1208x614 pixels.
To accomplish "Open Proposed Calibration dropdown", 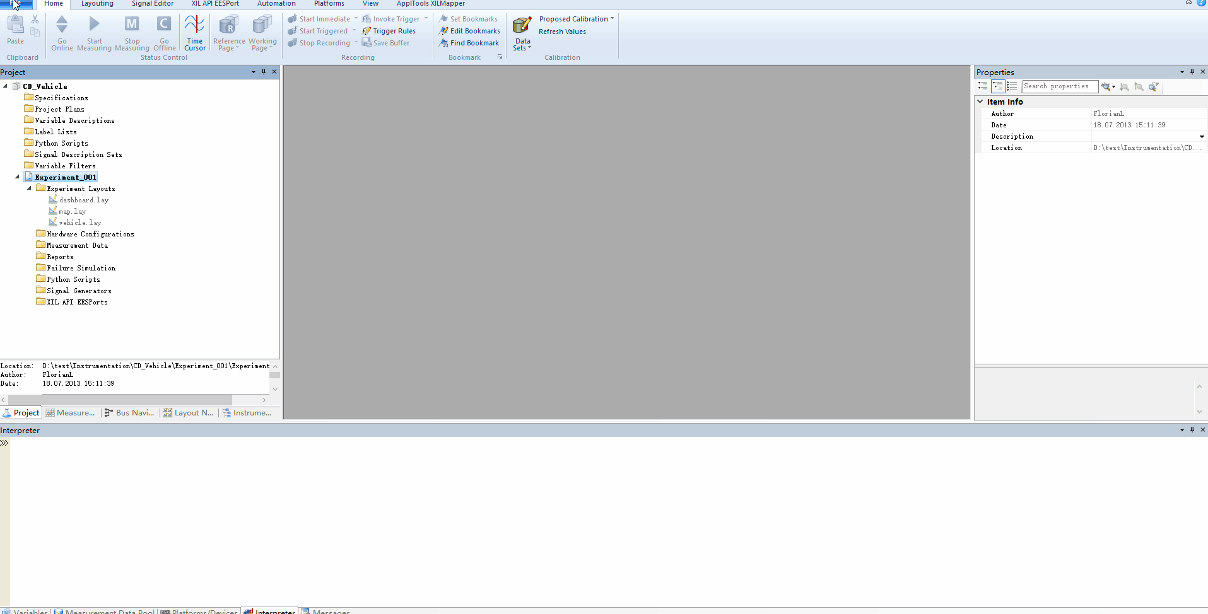I will point(576,19).
